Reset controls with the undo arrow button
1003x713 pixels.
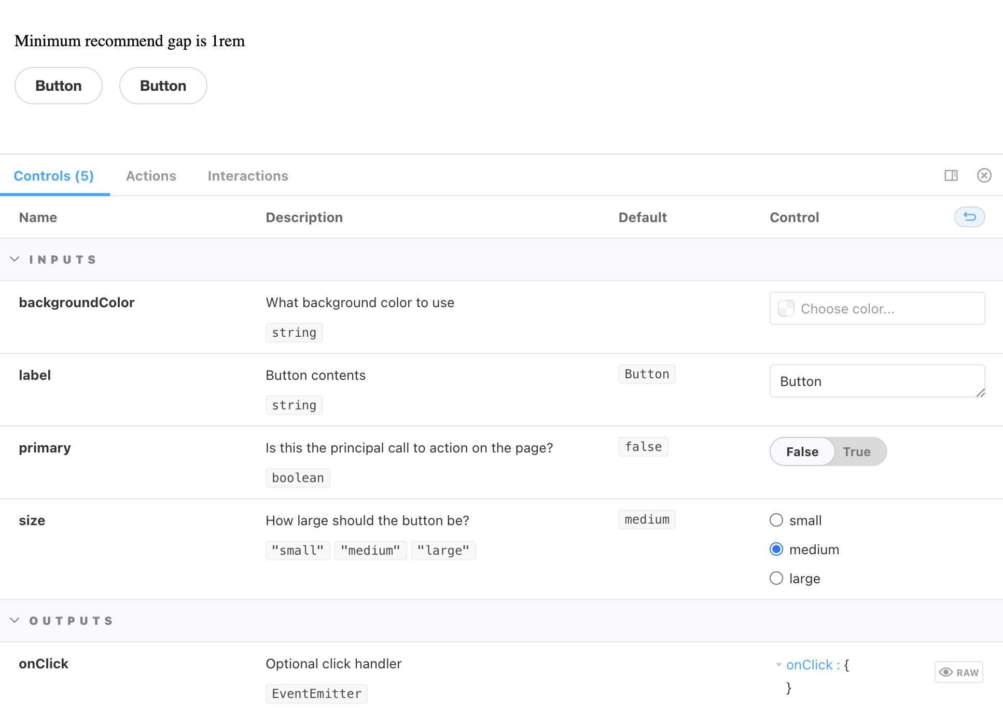969,217
